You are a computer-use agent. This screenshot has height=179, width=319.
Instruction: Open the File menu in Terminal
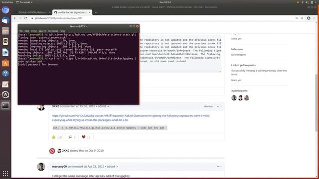pyautogui.click(x=20, y=31)
